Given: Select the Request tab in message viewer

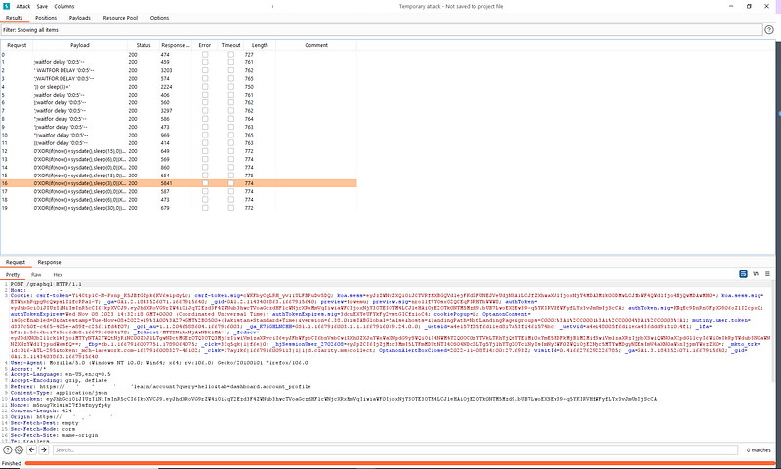Looking at the screenshot, I should click(16, 262).
